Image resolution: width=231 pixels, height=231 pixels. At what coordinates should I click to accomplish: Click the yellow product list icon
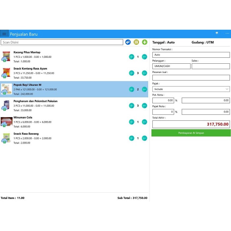point(136,42)
